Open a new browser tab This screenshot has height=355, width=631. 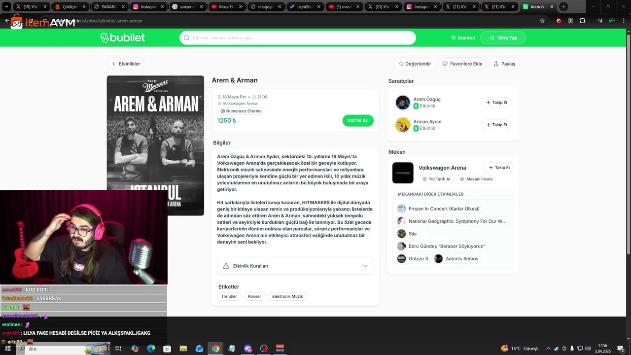coord(563,7)
